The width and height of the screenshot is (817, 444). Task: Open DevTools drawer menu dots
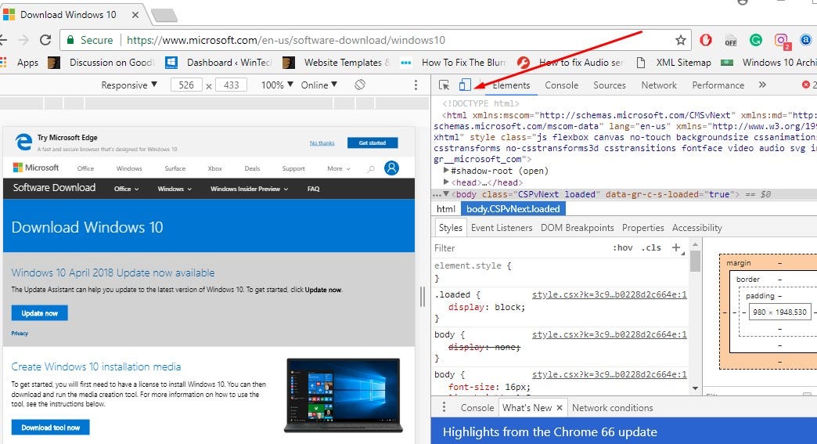(444, 407)
